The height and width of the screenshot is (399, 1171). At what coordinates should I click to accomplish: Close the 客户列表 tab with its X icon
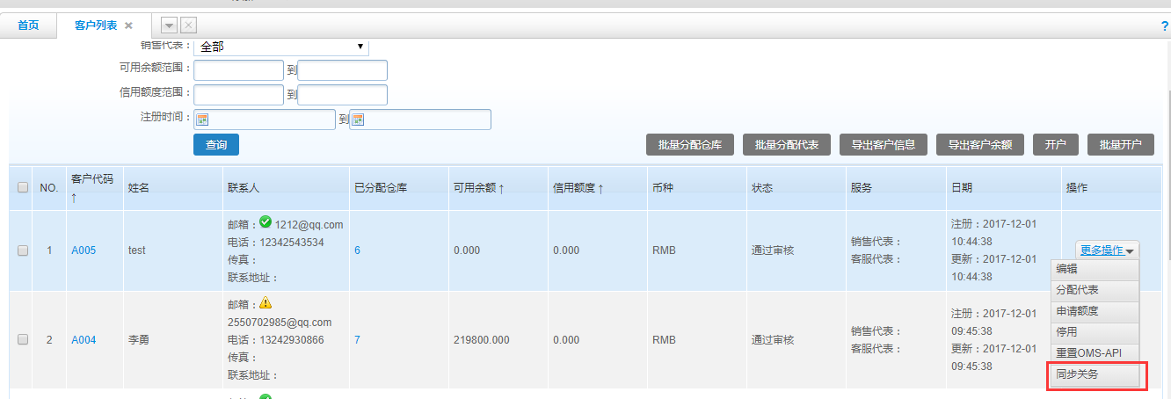(x=128, y=25)
